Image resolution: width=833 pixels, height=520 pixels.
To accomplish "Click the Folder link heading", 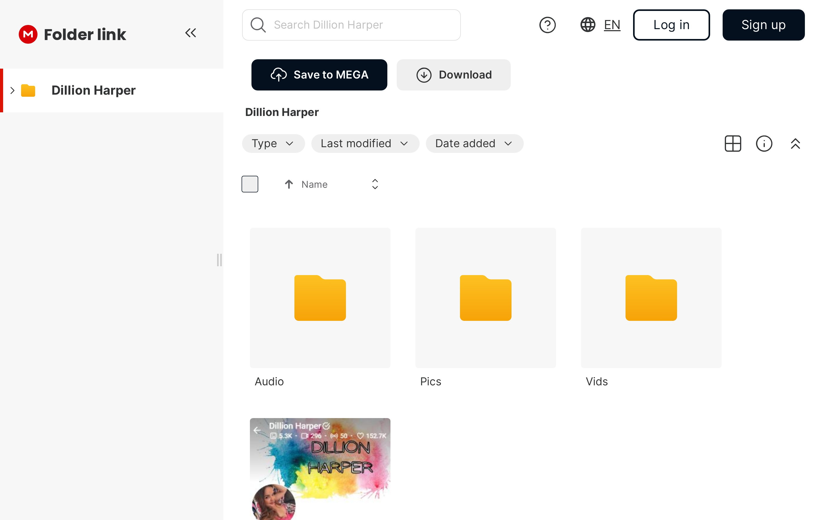I will click(x=85, y=34).
